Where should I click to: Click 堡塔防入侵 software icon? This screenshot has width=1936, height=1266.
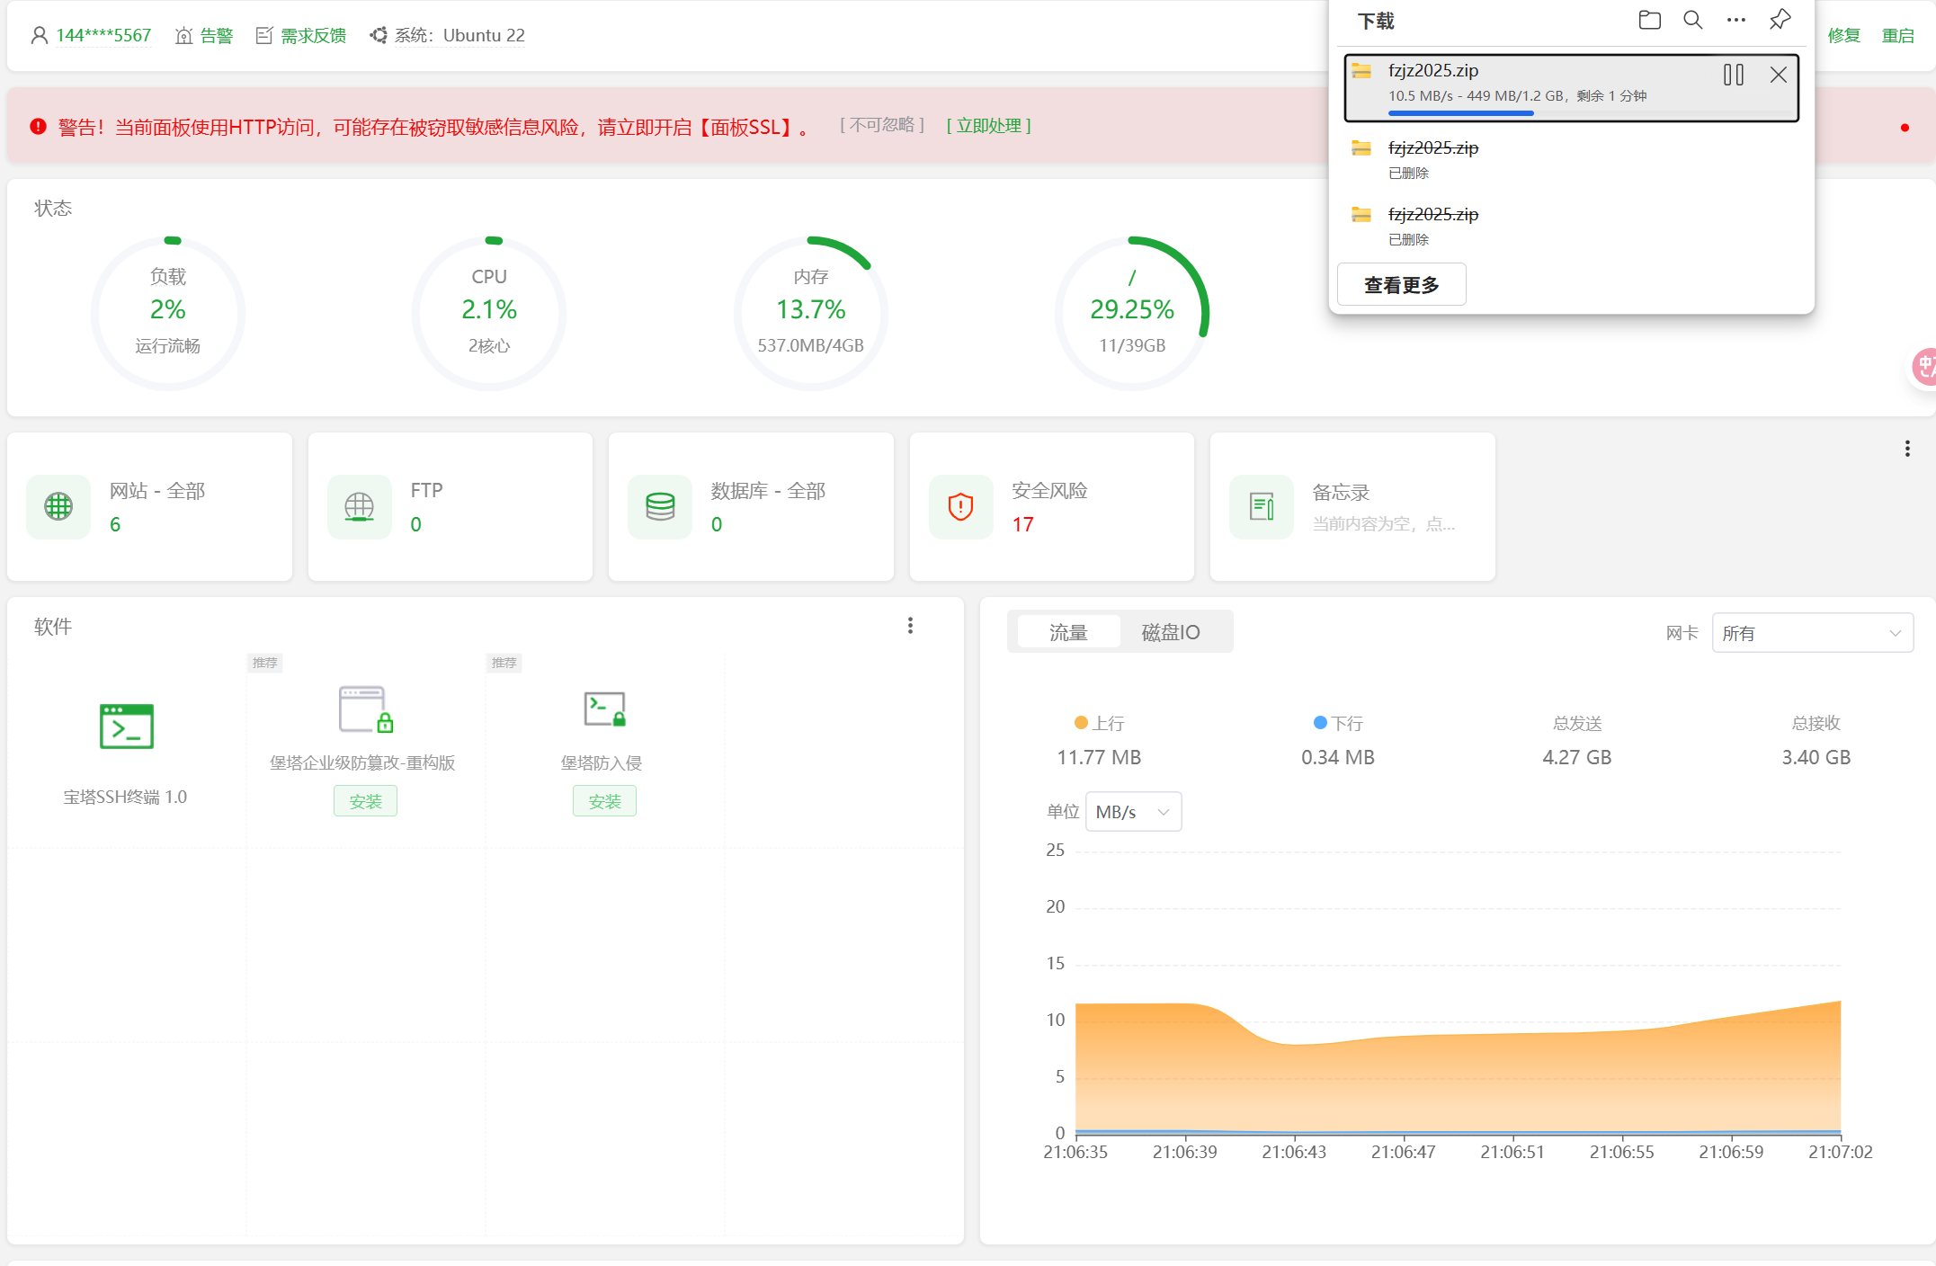604,709
